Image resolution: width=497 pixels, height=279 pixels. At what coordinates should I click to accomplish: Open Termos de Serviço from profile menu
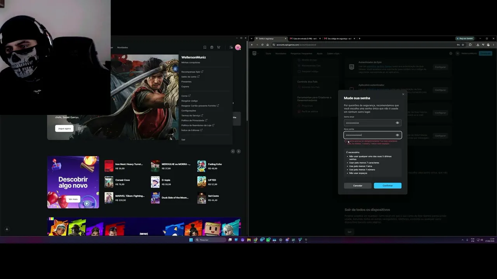tap(192, 115)
